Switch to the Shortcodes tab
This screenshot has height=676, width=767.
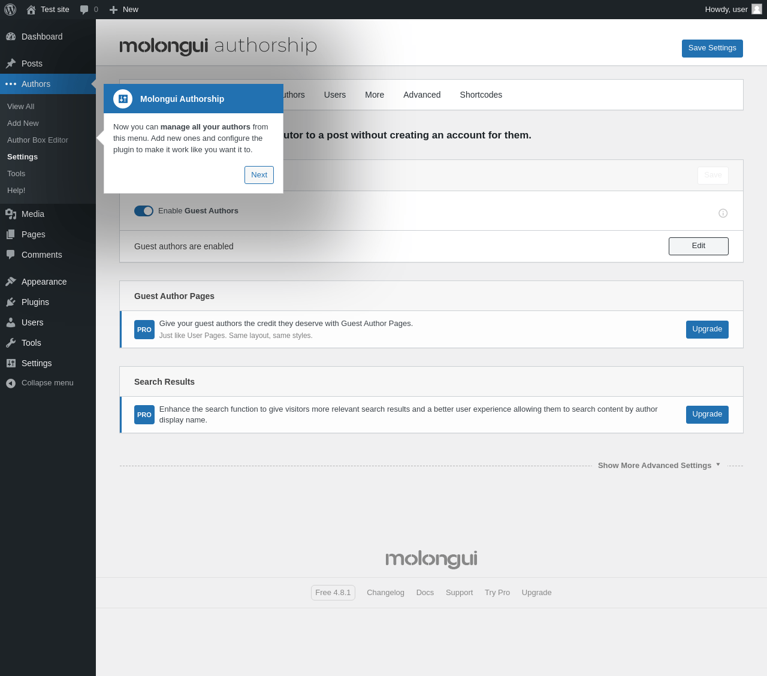click(481, 95)
